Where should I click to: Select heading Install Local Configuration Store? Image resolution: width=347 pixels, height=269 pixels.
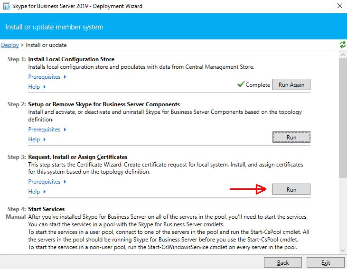click(71, 59)
